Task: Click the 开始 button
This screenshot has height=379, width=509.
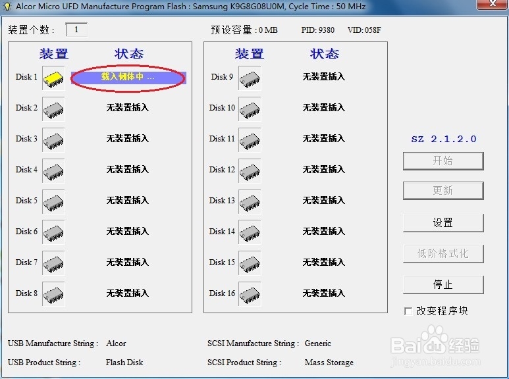Action: [443, 161]
